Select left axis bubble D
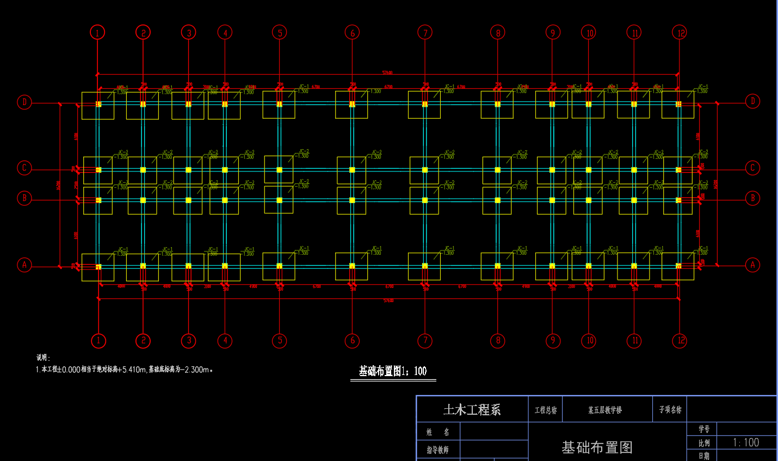The width and height of the screenshot is (778, 461). coord(24,102)
